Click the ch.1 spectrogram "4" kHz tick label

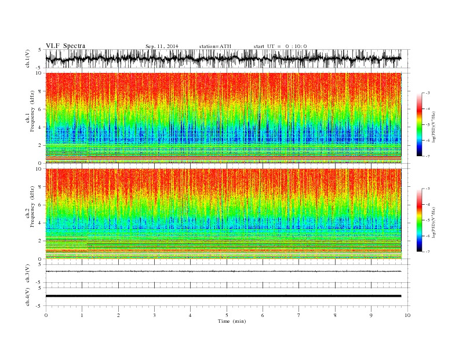(41, 127)
